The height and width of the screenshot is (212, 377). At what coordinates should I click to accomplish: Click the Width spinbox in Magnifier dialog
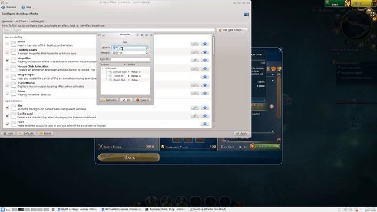(130, 48)
